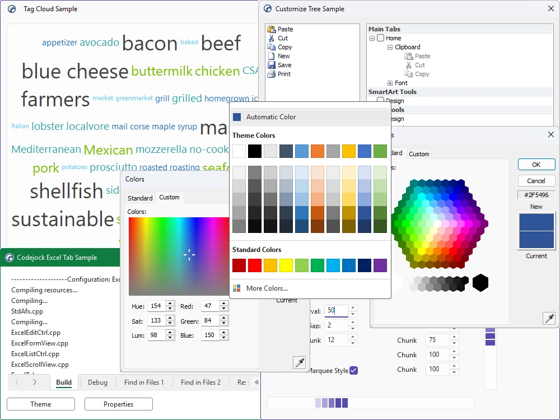Click the hex color field showing #2F5496
560x420 pixels.
tap(536, 195)
